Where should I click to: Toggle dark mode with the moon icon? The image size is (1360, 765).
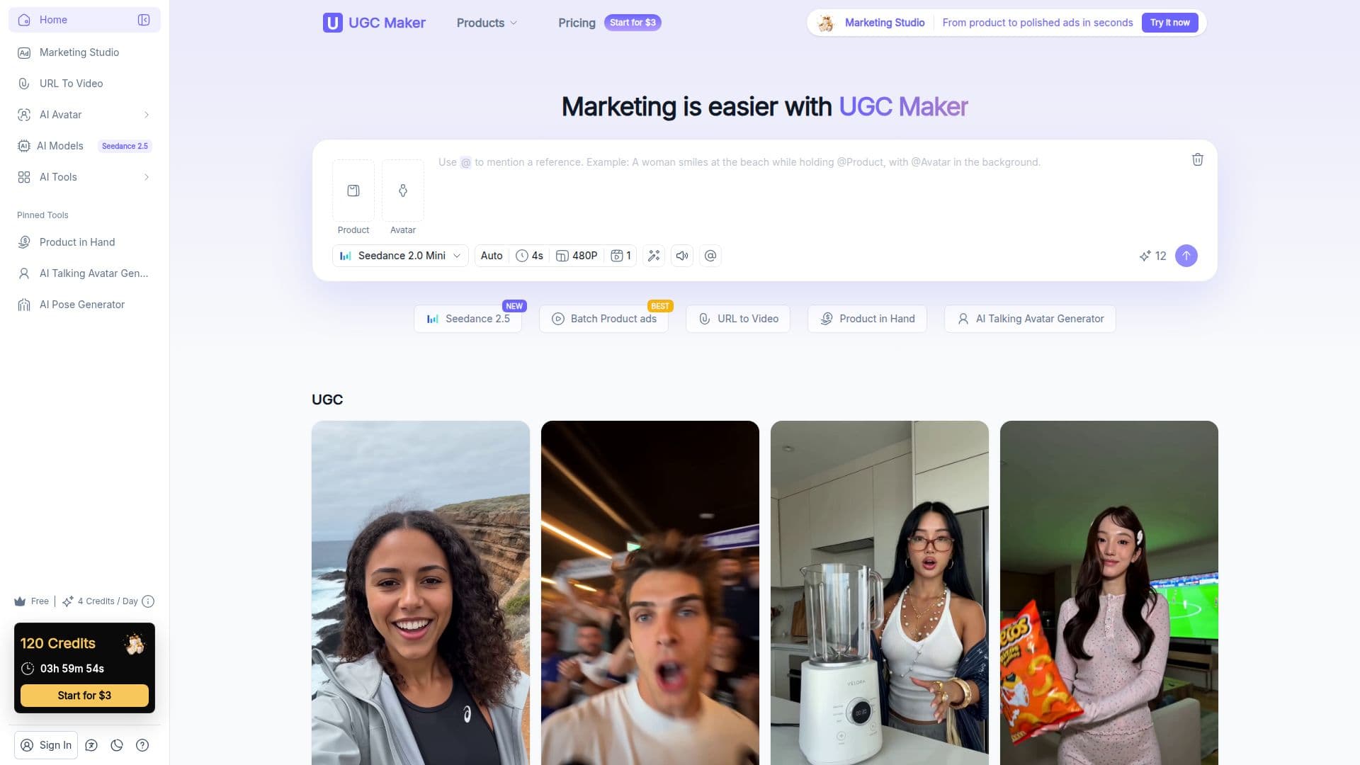click(117, 745)
